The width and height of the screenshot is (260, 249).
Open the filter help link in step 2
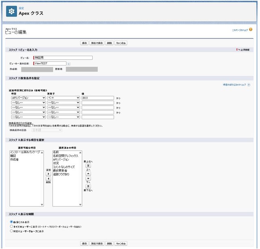234,85
